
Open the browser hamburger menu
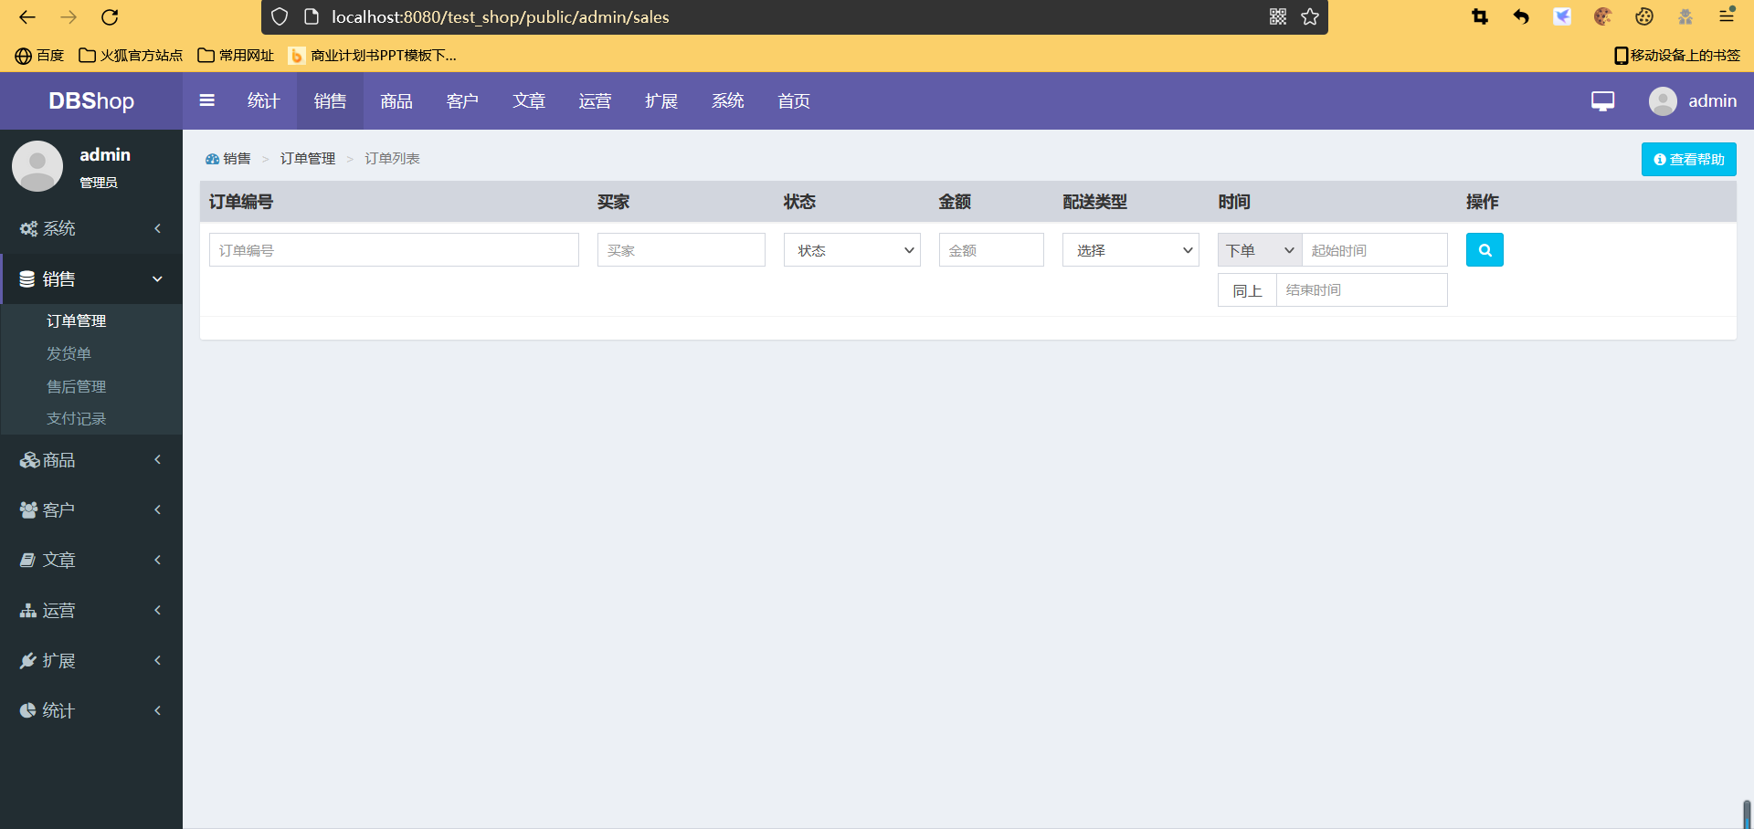[1727, 16]
